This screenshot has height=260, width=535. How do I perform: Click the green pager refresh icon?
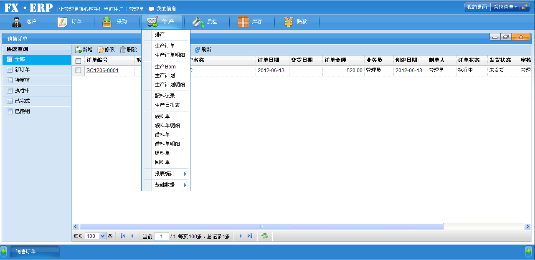click(x=265, y=236)
